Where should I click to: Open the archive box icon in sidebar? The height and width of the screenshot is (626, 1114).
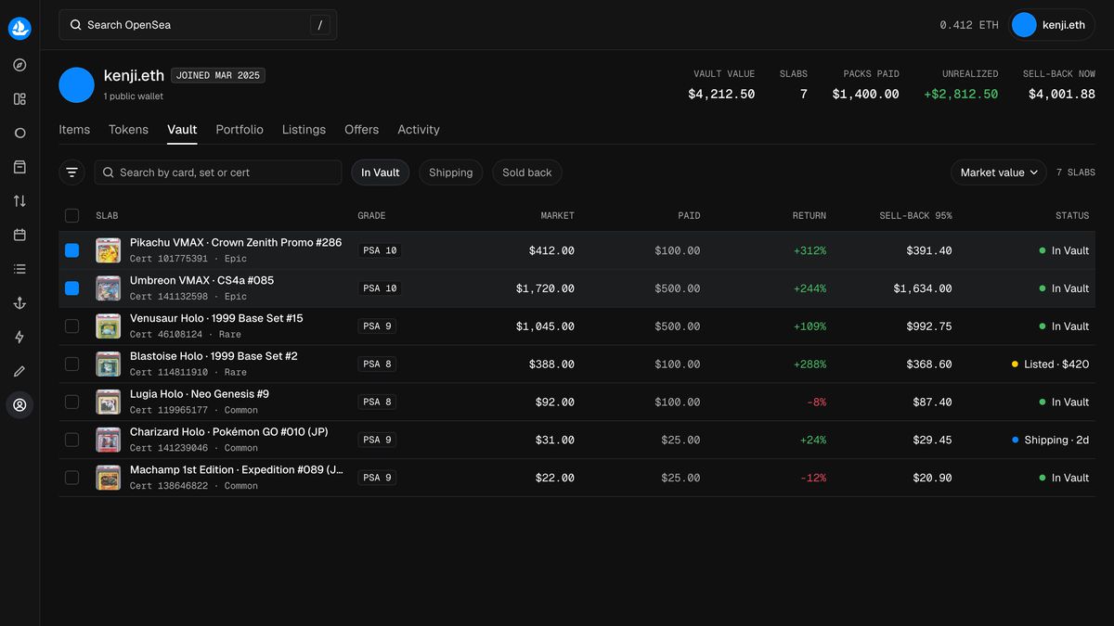[x=19, y=167]
